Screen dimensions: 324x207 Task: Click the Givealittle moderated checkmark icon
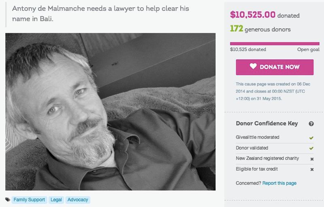coord(311,138)
